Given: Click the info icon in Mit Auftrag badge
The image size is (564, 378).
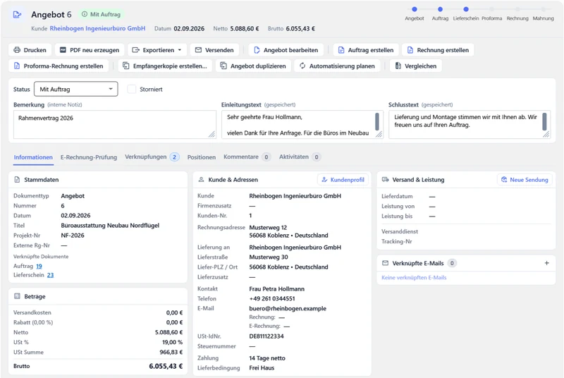Looking at the screenshot, I should [85, 14].
